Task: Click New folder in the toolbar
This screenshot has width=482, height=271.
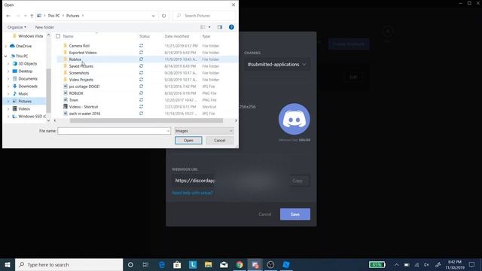Action: point(44,27)
